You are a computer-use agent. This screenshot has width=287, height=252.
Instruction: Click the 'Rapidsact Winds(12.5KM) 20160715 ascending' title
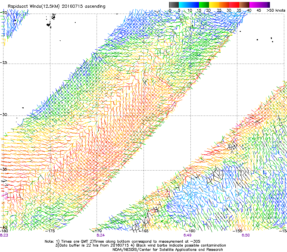pos(57,7)
